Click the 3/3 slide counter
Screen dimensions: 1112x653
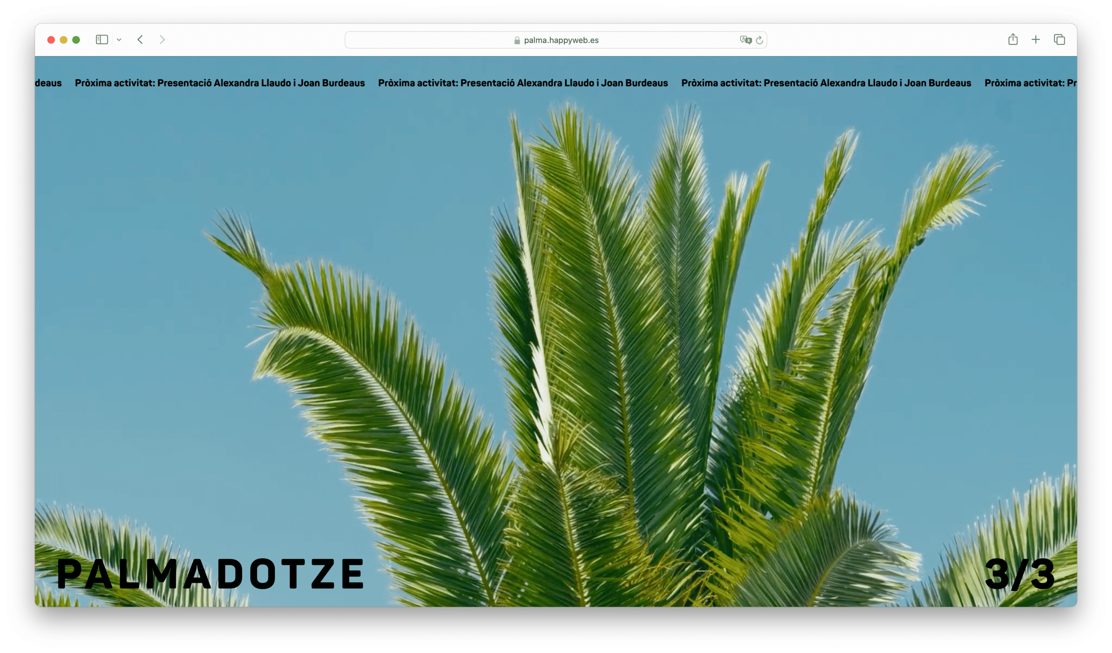[1019, 574]
